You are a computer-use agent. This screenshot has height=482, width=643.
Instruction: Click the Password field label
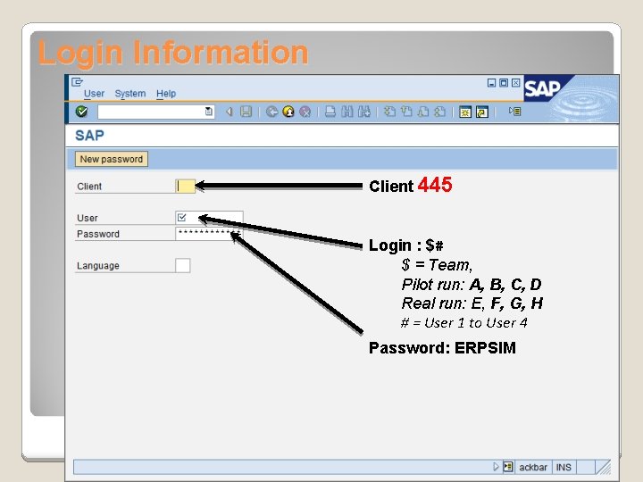pyautogui.click(x=98, y=234)
